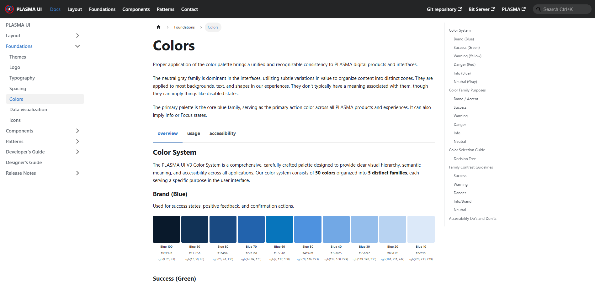595x285 pixels.
Task: Click the Colors breadcrumb chip
Action: 213,27
